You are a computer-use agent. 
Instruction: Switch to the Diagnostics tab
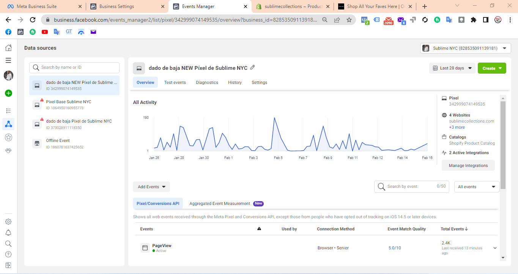(207, 82)
